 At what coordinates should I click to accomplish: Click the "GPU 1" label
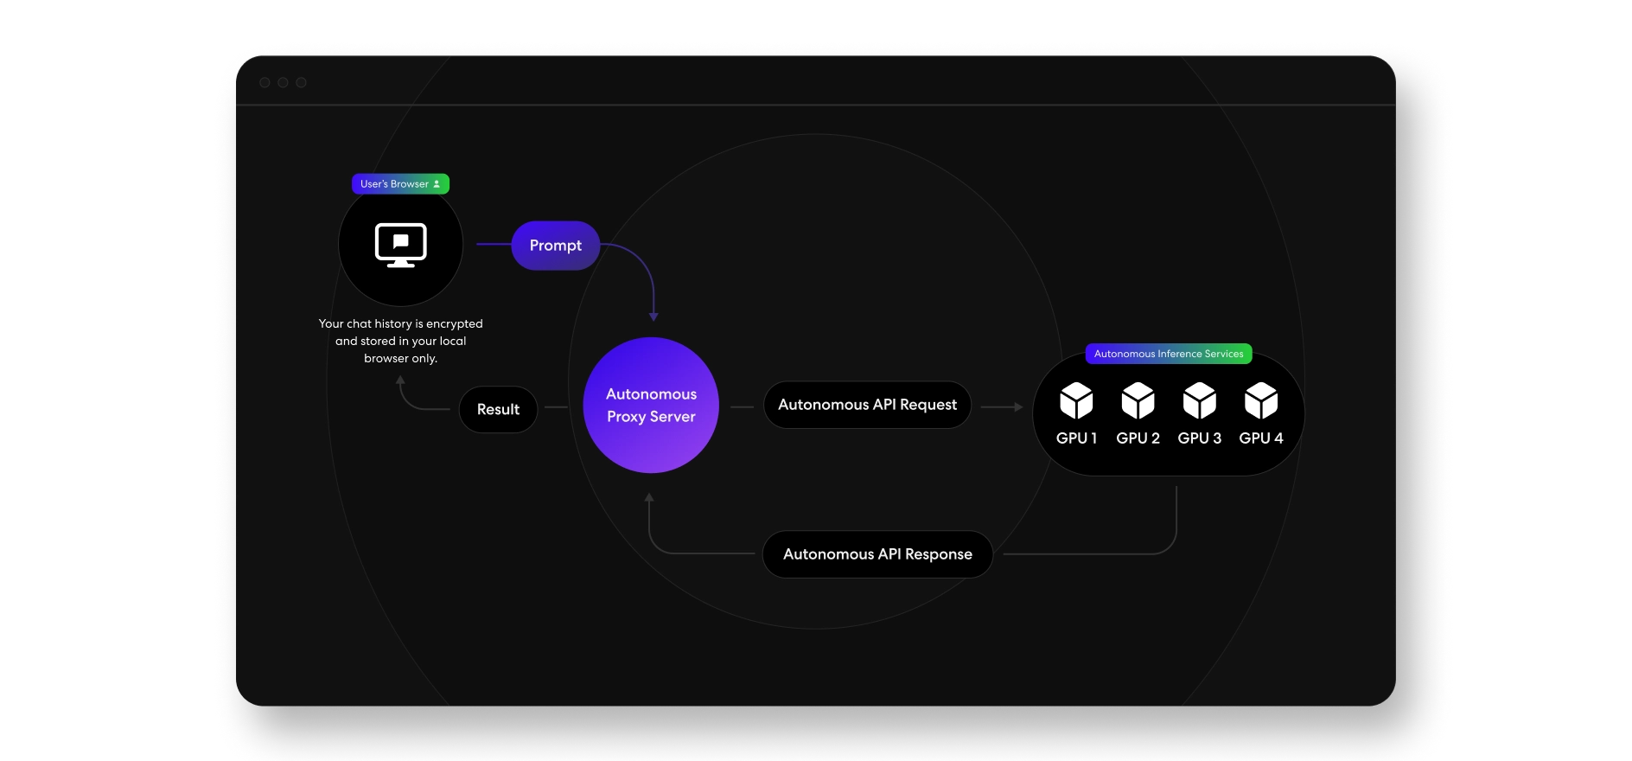coord(1076,438)
